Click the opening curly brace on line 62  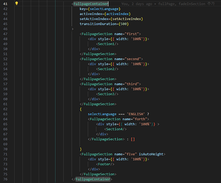81,109
